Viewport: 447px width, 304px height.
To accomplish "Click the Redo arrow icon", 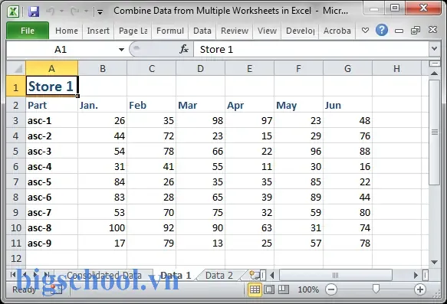I will click(74, 11).
